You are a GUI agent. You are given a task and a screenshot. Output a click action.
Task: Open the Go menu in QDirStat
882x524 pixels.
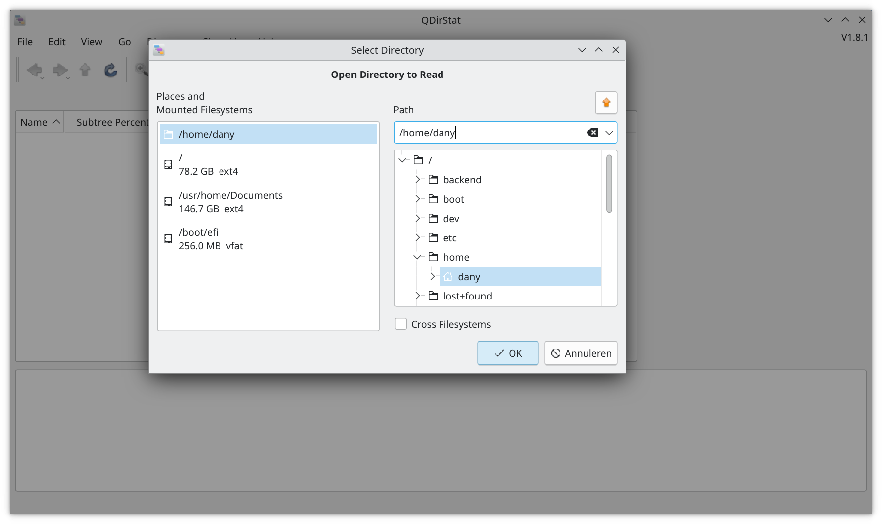pyautogui.click(x=124, y=42)
